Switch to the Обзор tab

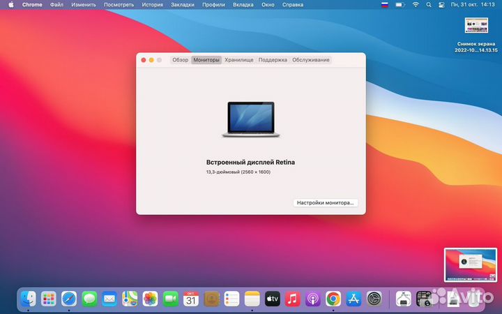[181, 60]
